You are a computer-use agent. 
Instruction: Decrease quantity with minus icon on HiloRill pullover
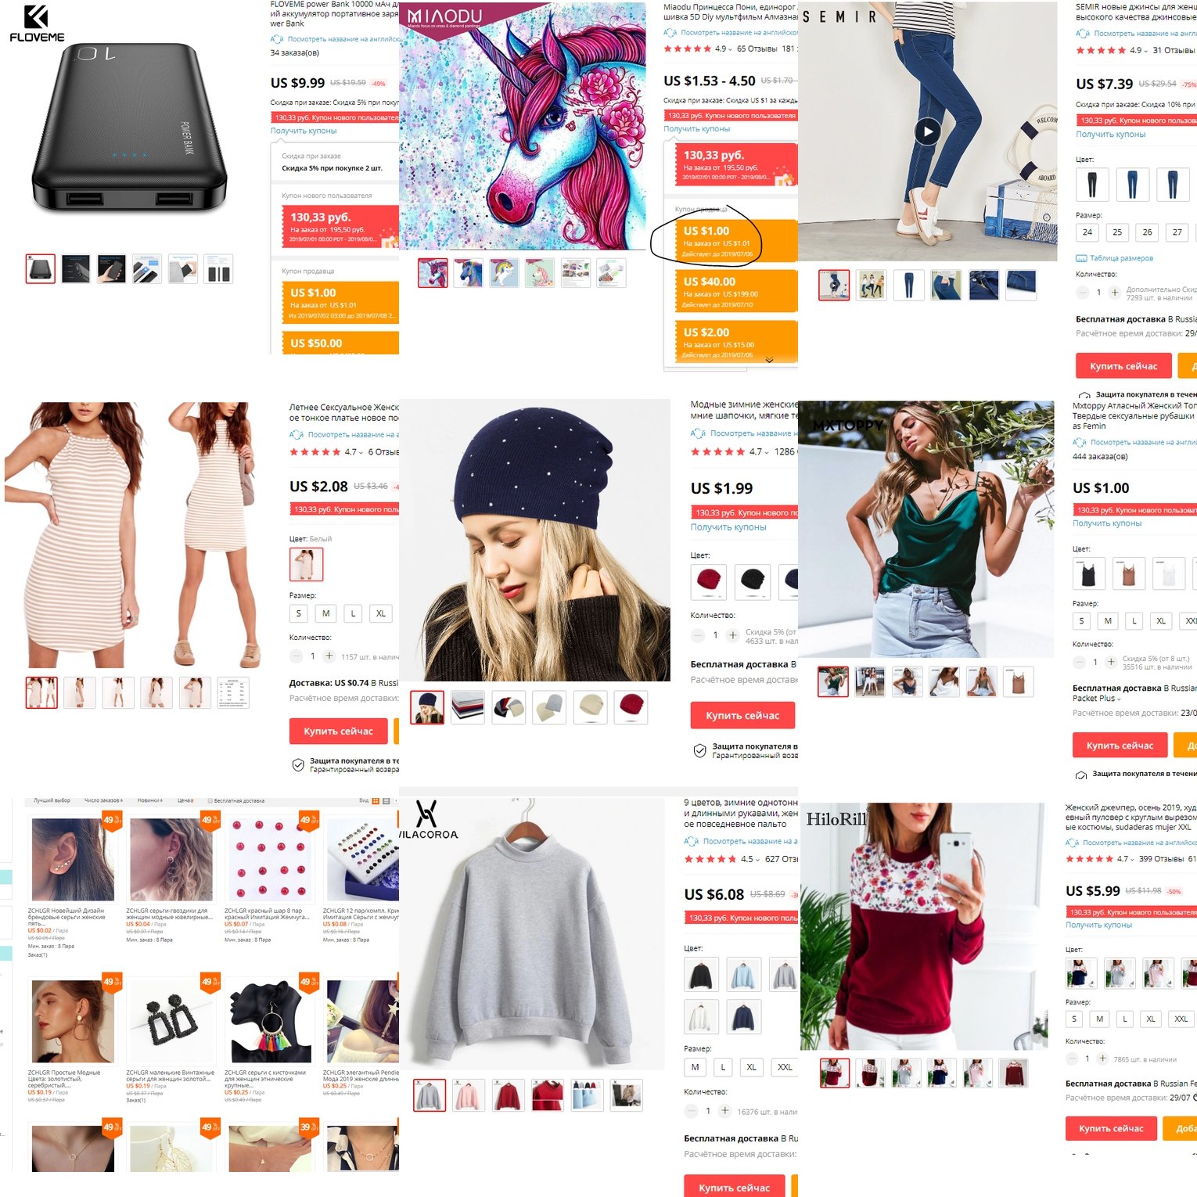[x=1072, y=1059]
